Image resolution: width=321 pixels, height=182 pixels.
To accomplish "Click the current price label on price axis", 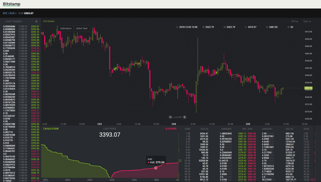I will tap(308, 88).
